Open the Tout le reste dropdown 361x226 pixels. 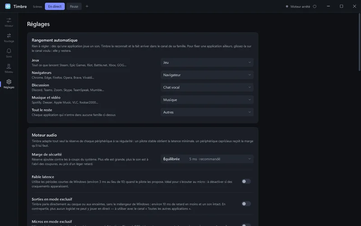(x=207, y=112)
